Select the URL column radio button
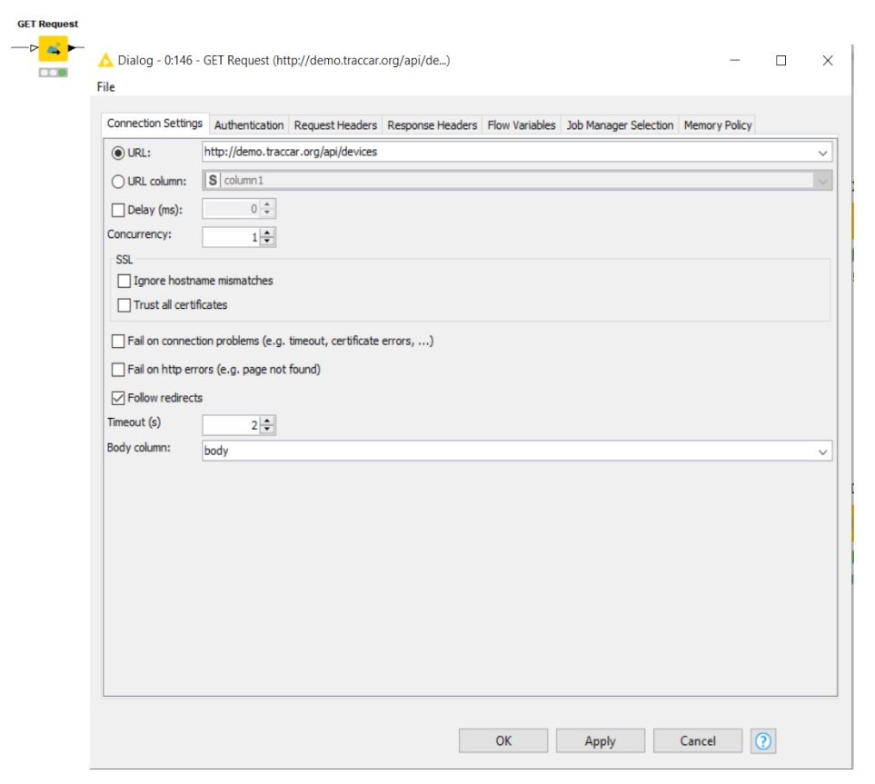 [x=117, y=181]
